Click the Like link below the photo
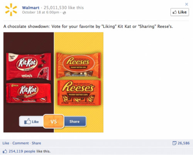This screenshot has height=155, width=193. point(6,143)
